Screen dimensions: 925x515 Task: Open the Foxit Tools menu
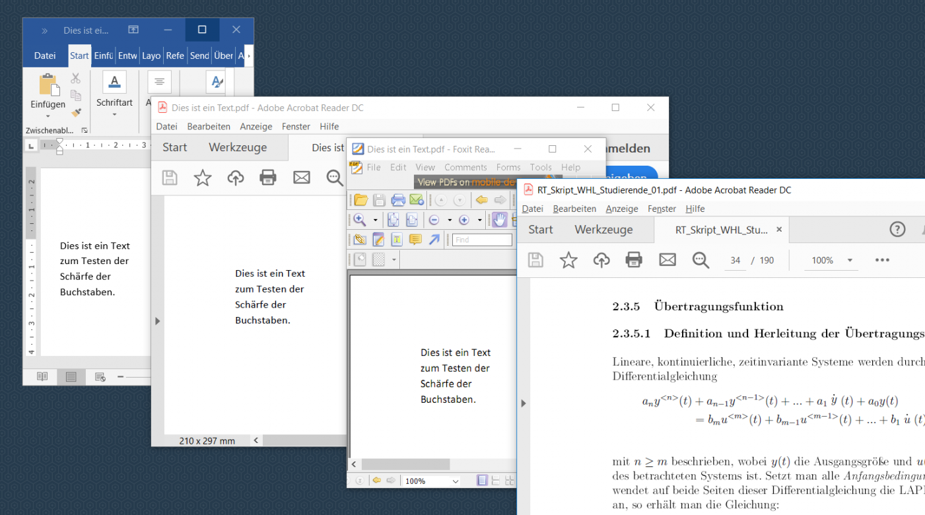click(541, 168)
